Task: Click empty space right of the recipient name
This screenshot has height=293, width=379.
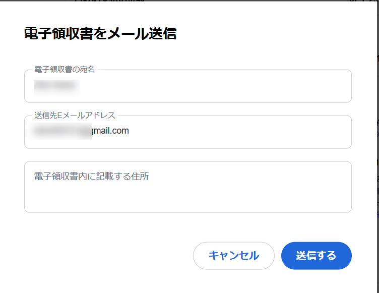Action: 227,87
